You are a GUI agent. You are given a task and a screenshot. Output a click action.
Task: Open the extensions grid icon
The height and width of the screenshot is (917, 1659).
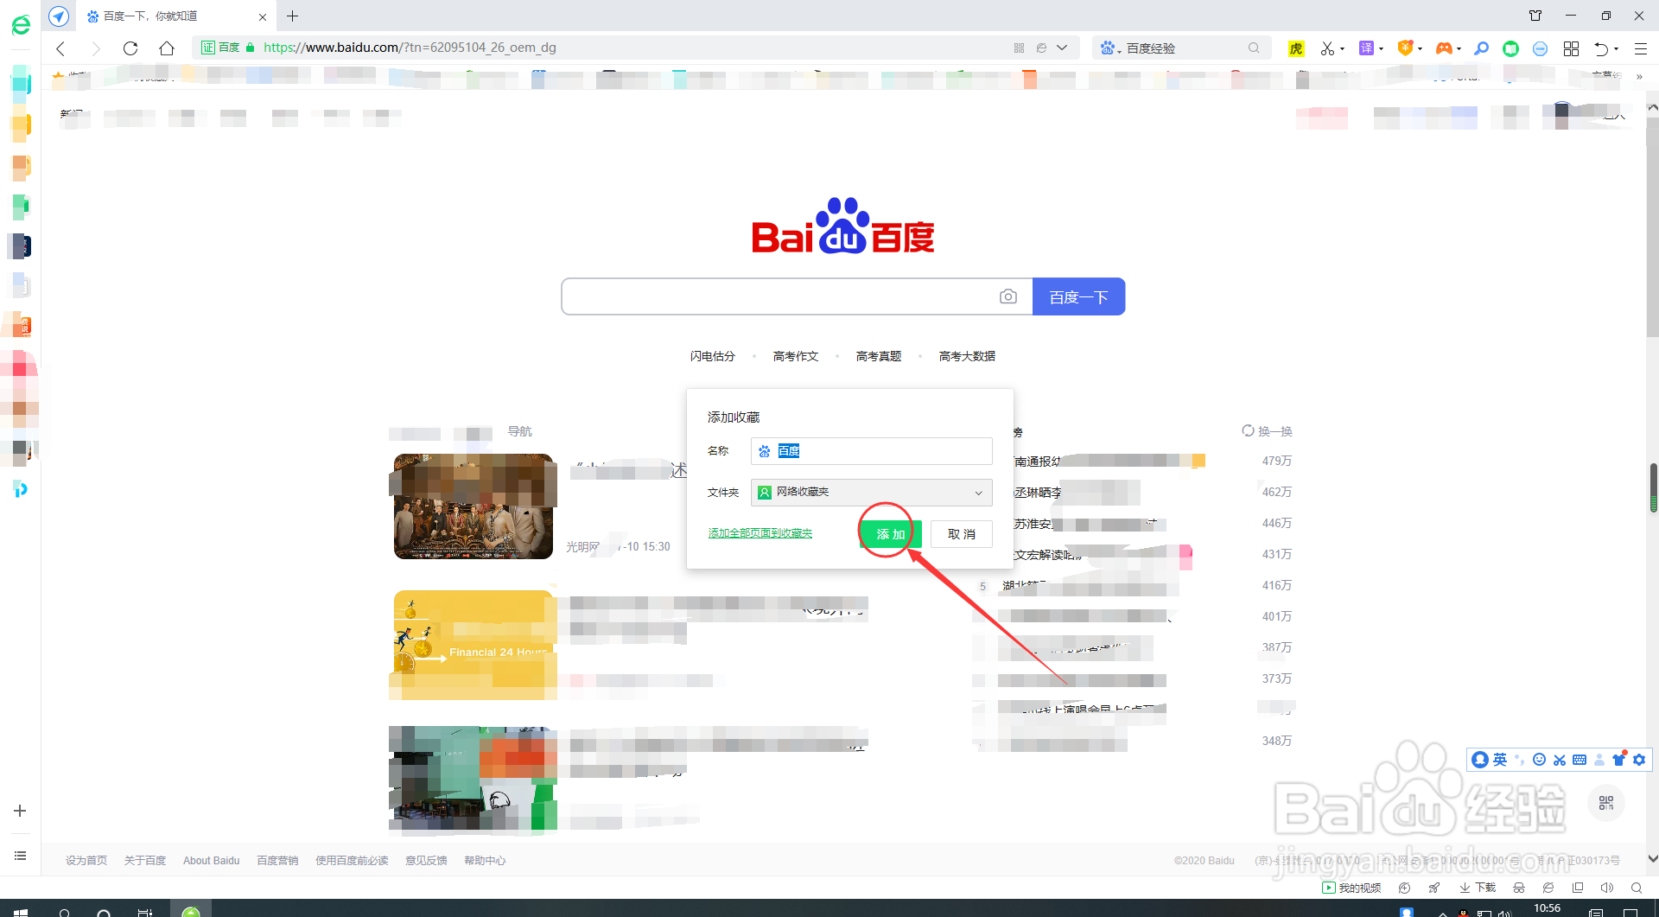tap(1571, 48)
